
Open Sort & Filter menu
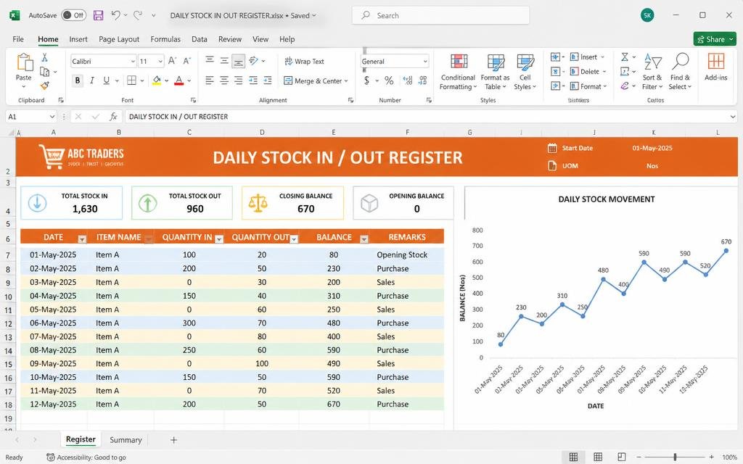point(652,72)
